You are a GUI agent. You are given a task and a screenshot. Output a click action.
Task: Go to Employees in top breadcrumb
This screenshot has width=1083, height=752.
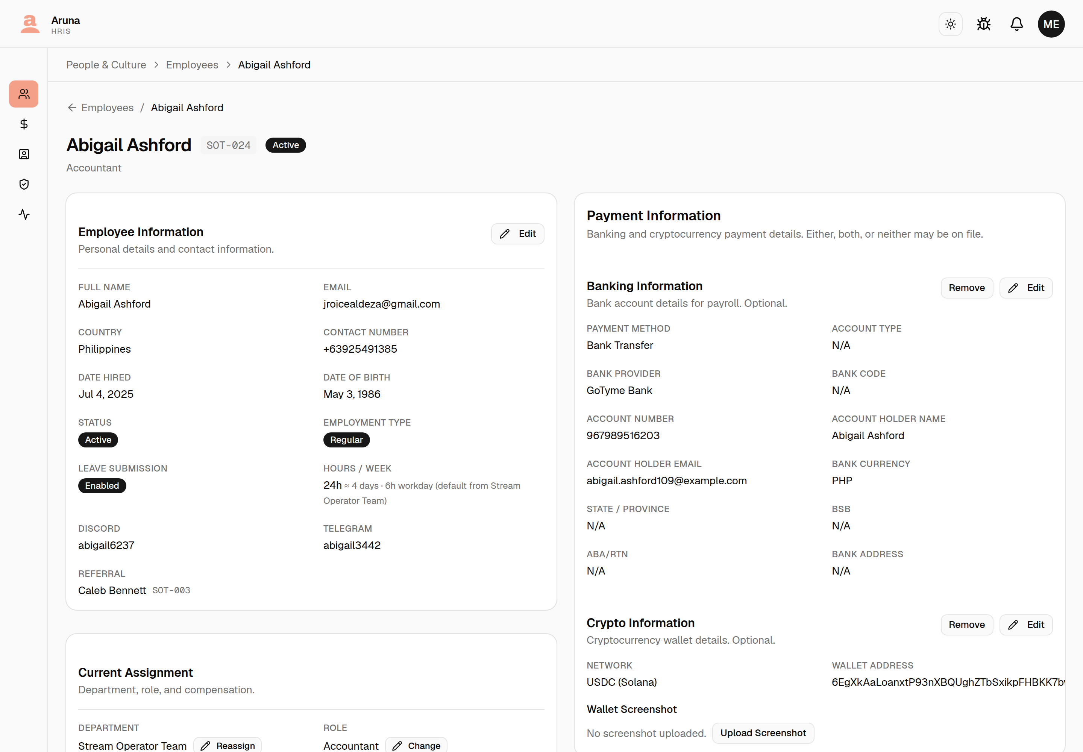pyautogui.click(x=192, y=65)
